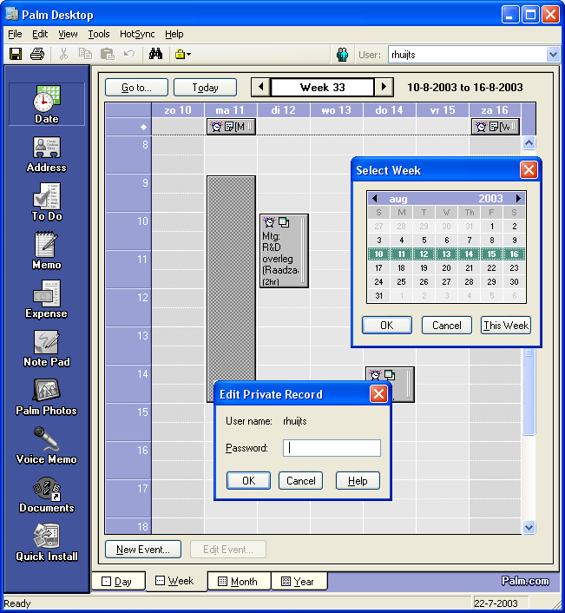Click the calendar vertical scrollbar thumb

(529, 391)
